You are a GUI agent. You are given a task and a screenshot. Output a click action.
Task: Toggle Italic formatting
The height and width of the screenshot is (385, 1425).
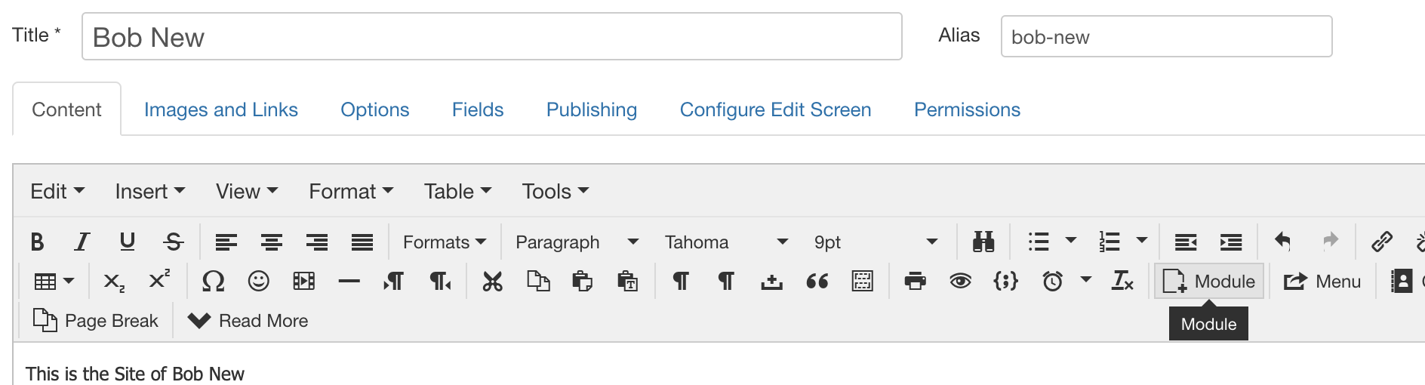point(82,242)
